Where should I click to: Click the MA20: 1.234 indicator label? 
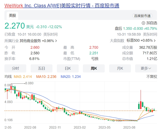click(x=71, y=77)
